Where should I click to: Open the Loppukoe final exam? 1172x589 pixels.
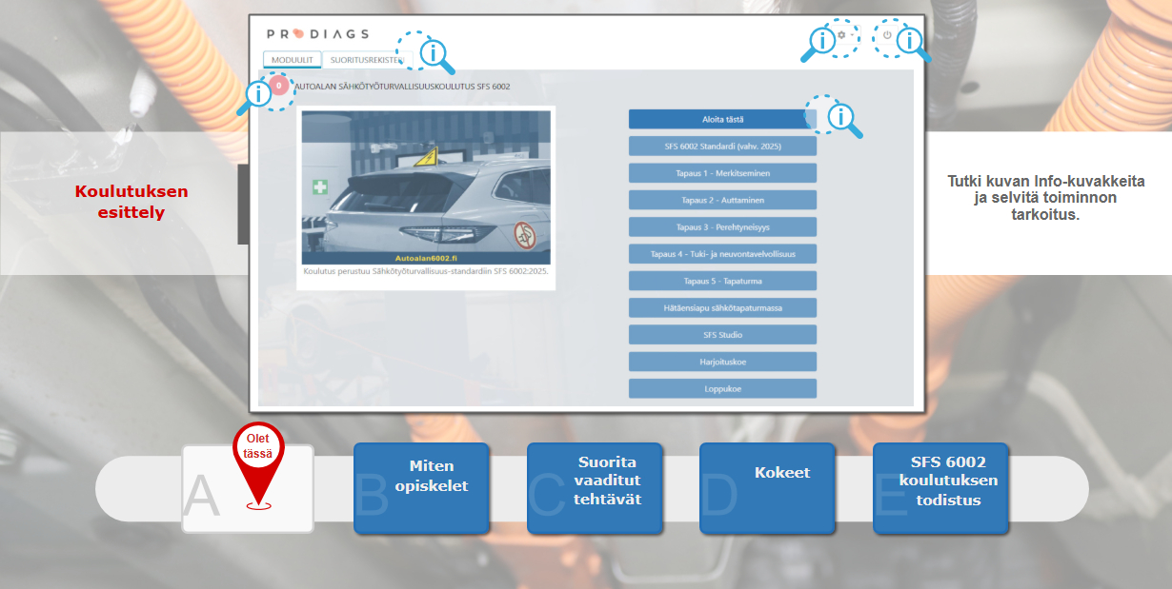(722, 388)
